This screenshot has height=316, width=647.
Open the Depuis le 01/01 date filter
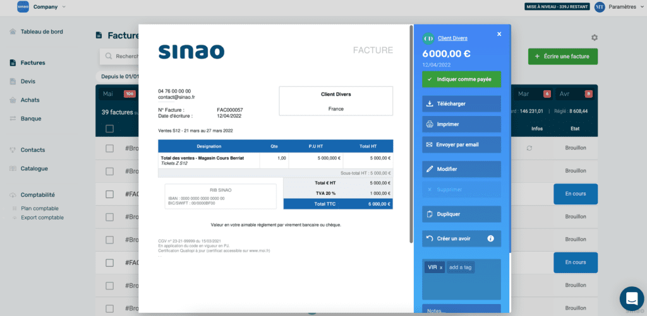(x=118, y=76)
